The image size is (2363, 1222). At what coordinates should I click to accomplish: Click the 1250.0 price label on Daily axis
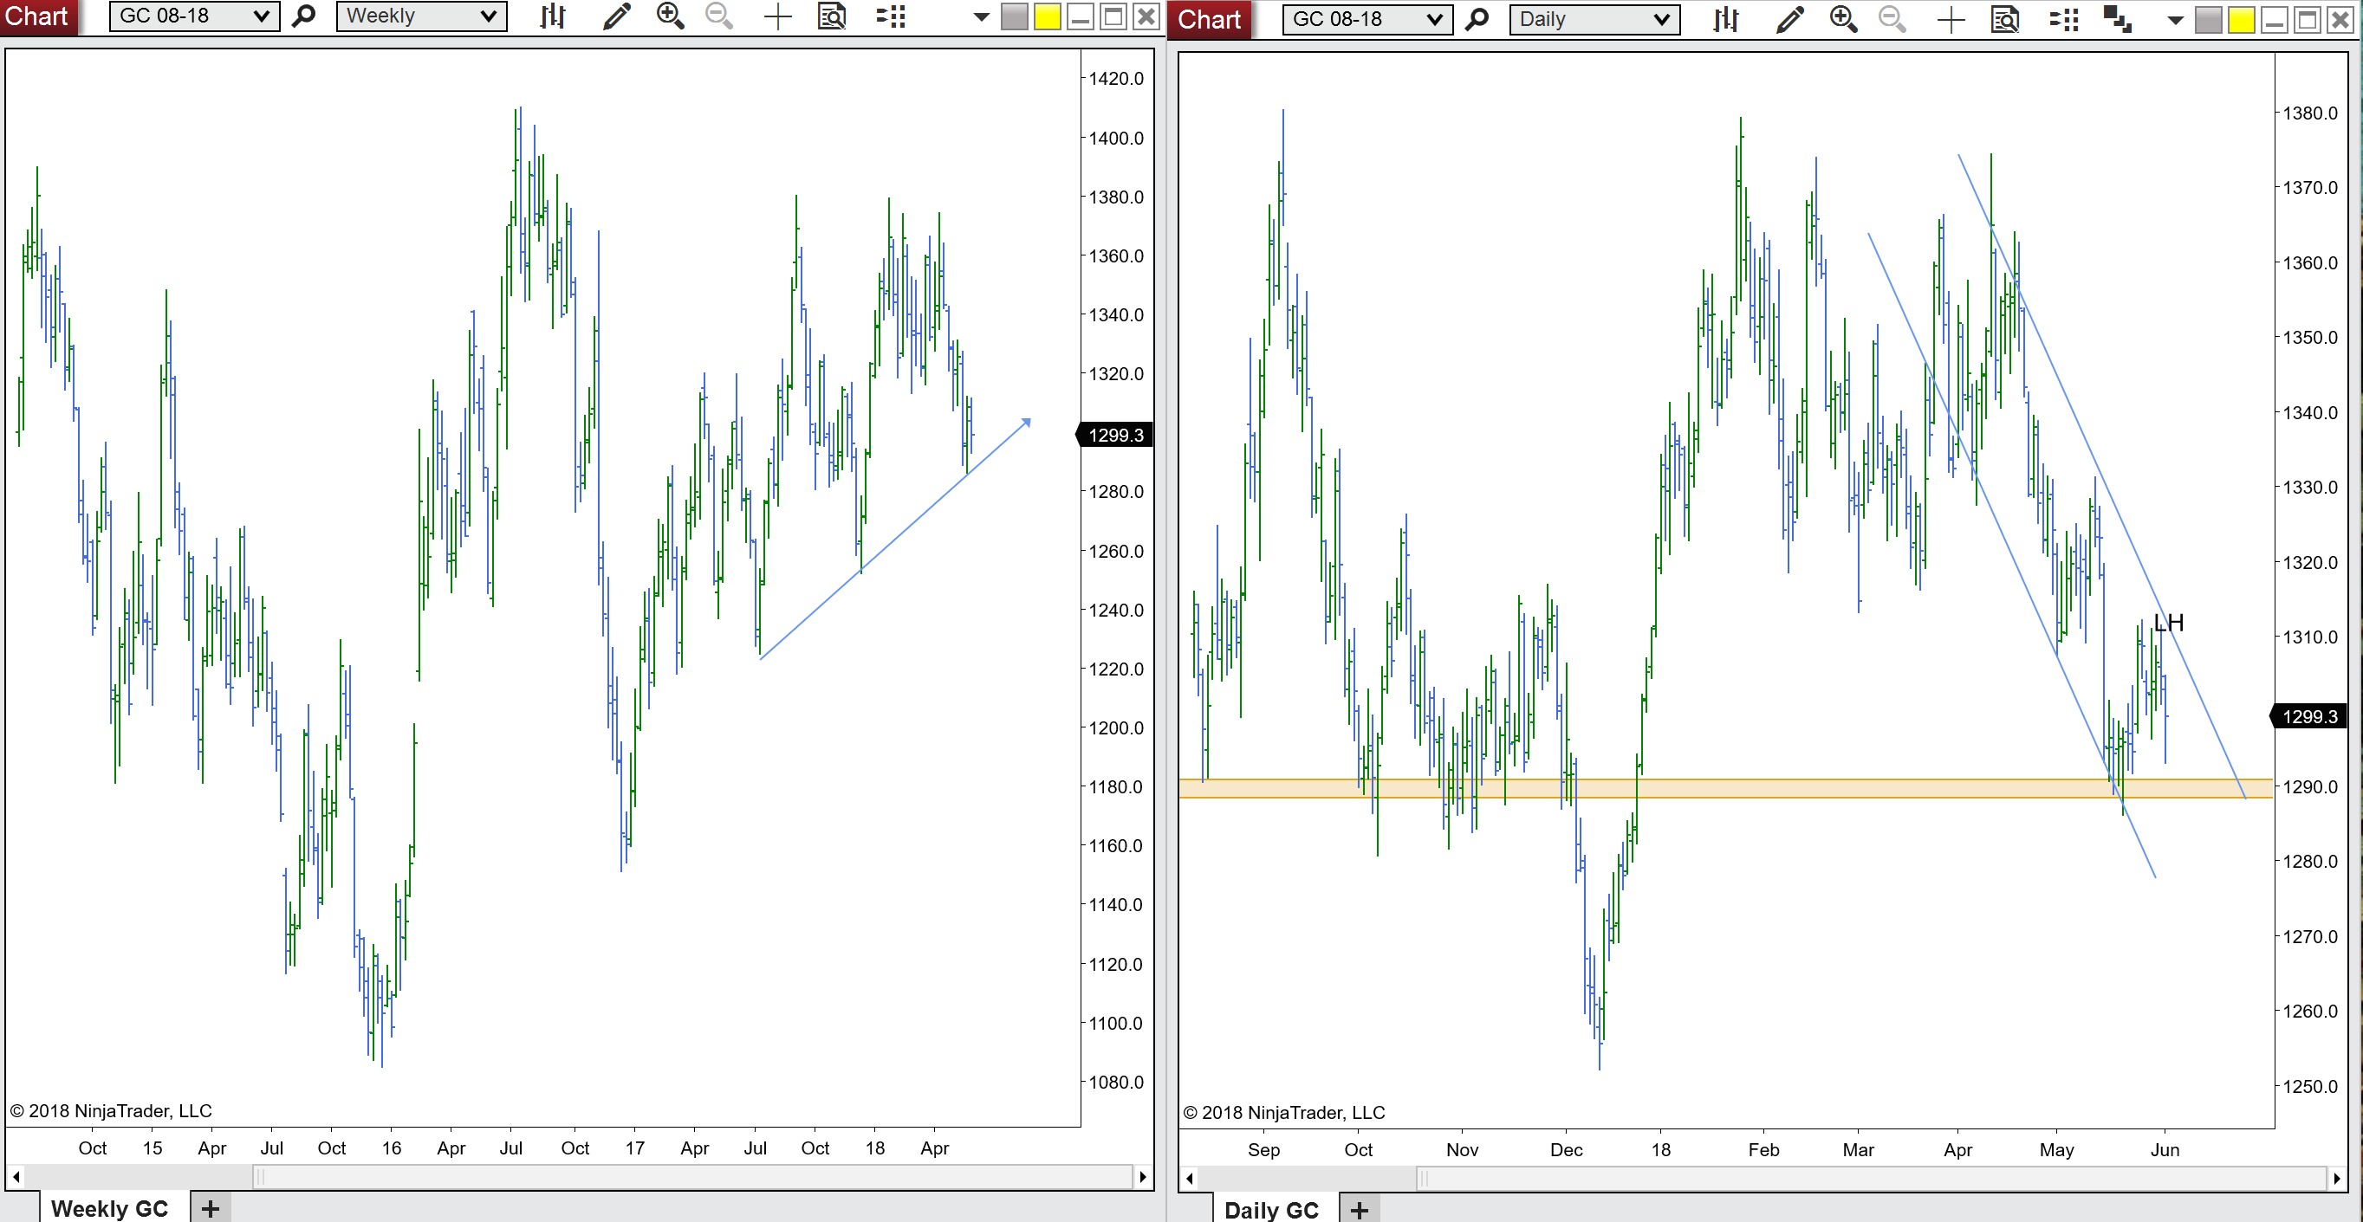pos(2310,1087)
